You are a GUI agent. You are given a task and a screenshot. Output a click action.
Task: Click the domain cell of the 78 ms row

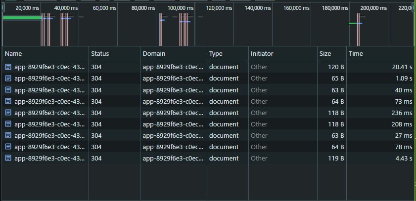[x=173, y=147]
